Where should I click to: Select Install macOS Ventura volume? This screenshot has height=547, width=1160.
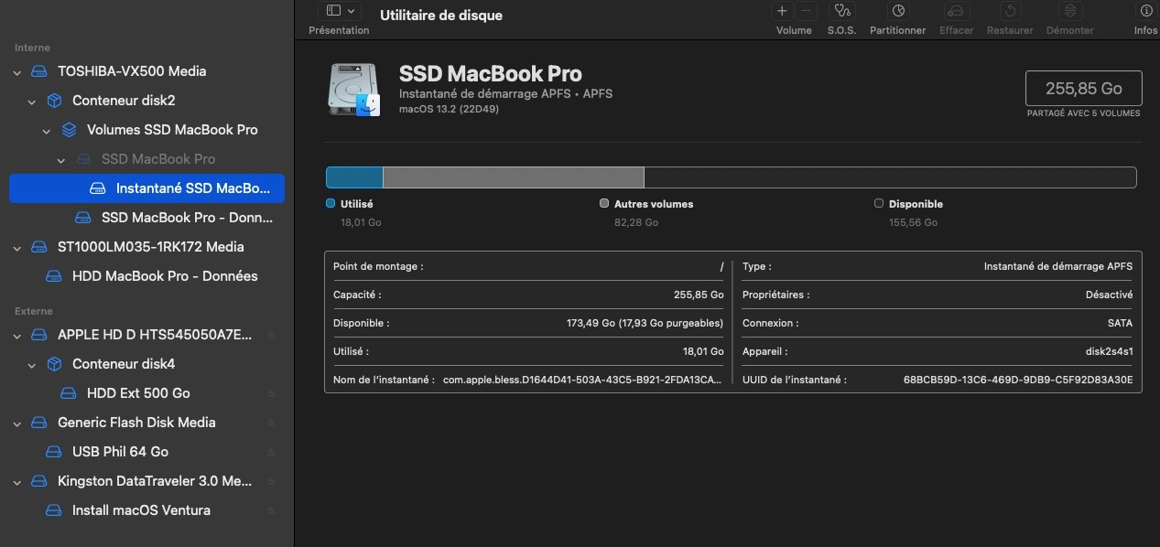[x=146, y=510]
